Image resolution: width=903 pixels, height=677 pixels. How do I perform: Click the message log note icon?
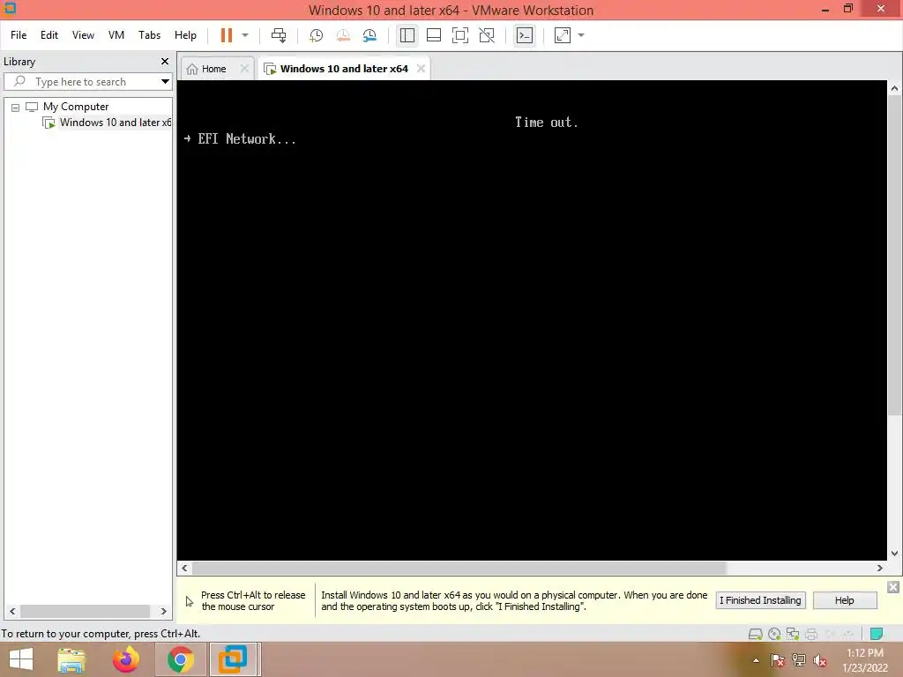point(877,634)
